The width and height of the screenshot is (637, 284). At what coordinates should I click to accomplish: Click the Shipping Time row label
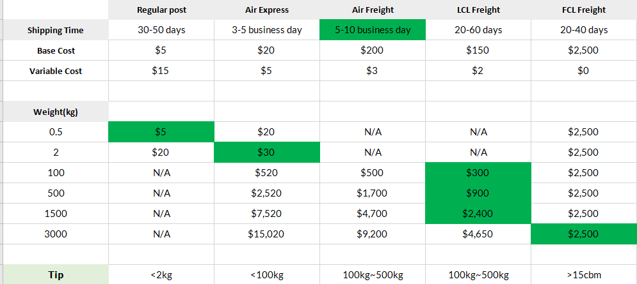click(56, 30)
